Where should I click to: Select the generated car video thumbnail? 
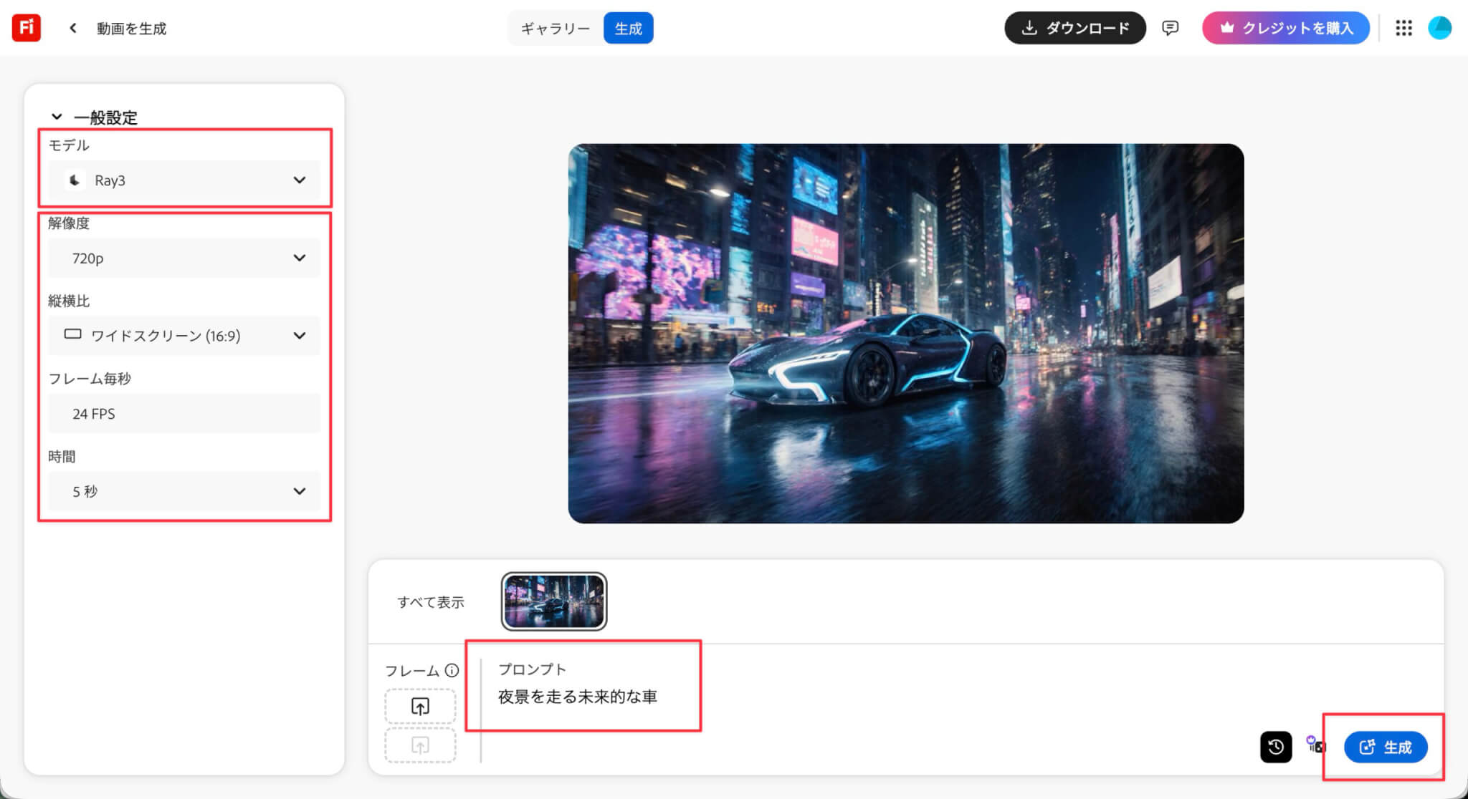(553, 601)
